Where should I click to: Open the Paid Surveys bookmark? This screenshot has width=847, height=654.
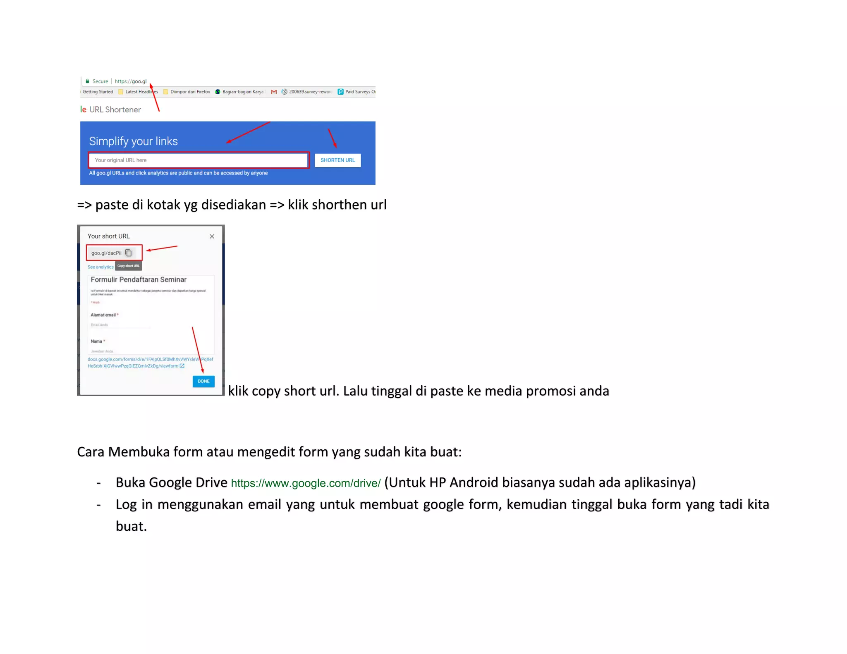(x=356, y=92)
